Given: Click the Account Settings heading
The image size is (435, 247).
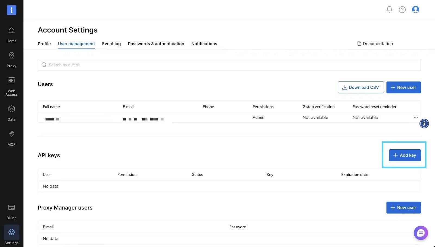Looking at the screenshot, I should click(68, 30).
